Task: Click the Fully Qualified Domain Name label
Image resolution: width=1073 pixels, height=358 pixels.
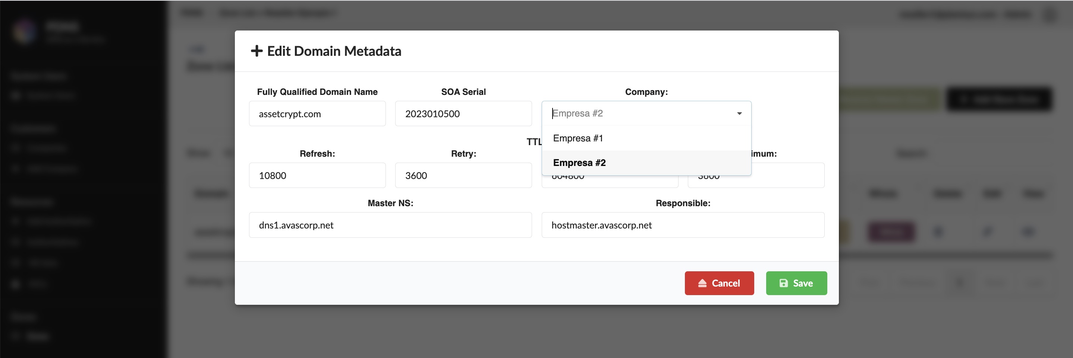Action: point(317,92)
